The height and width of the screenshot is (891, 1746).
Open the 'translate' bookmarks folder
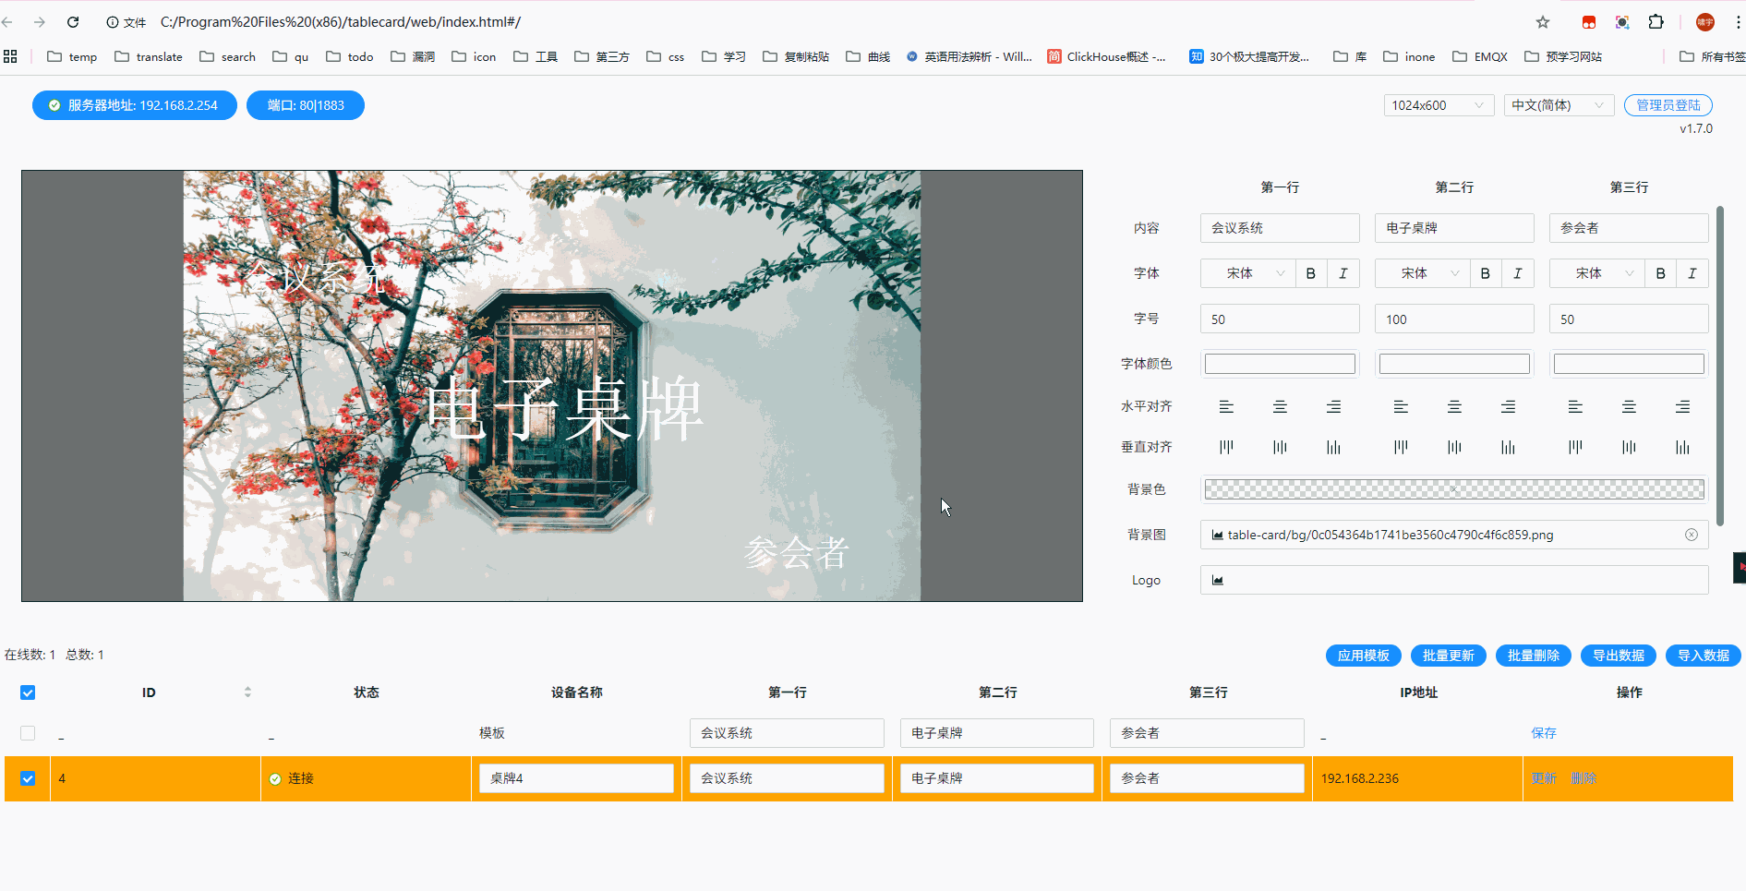click(149, 56)
